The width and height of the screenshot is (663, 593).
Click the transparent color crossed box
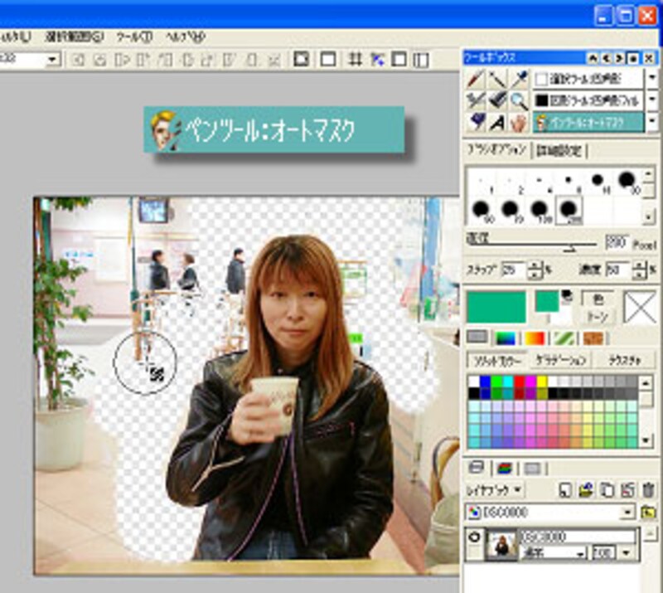pyautogui.click(x=641, y=306)
